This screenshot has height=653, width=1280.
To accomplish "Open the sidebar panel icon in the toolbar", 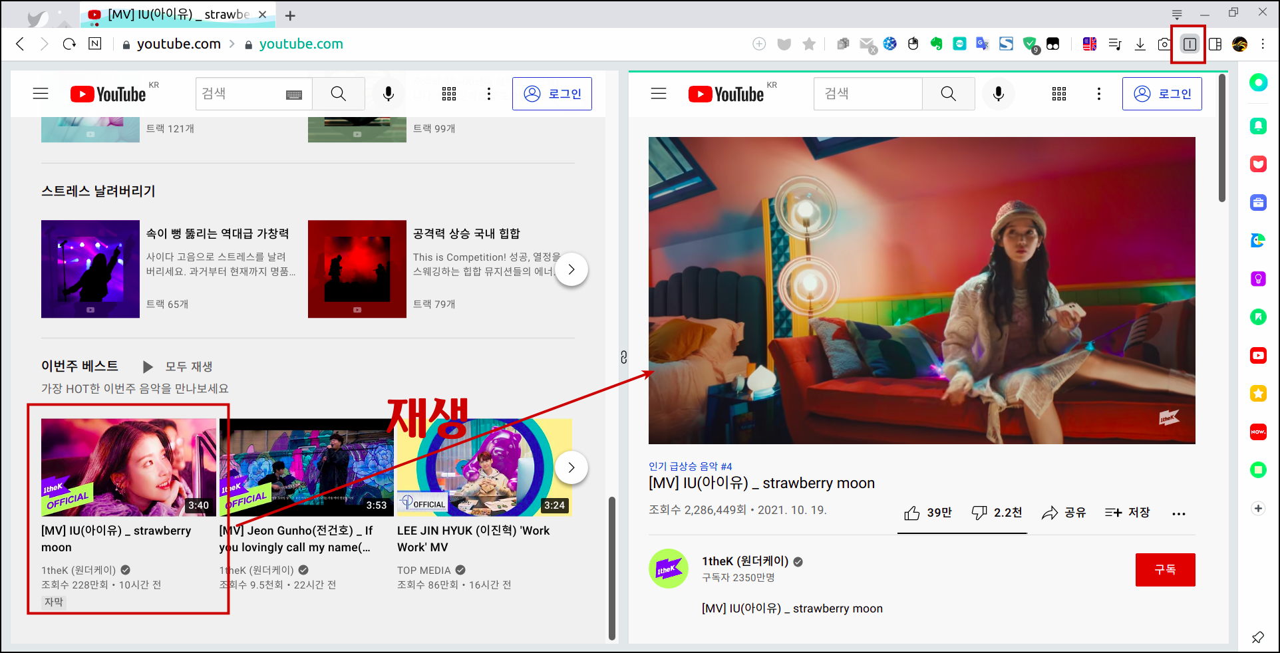I will point(1215,44).
